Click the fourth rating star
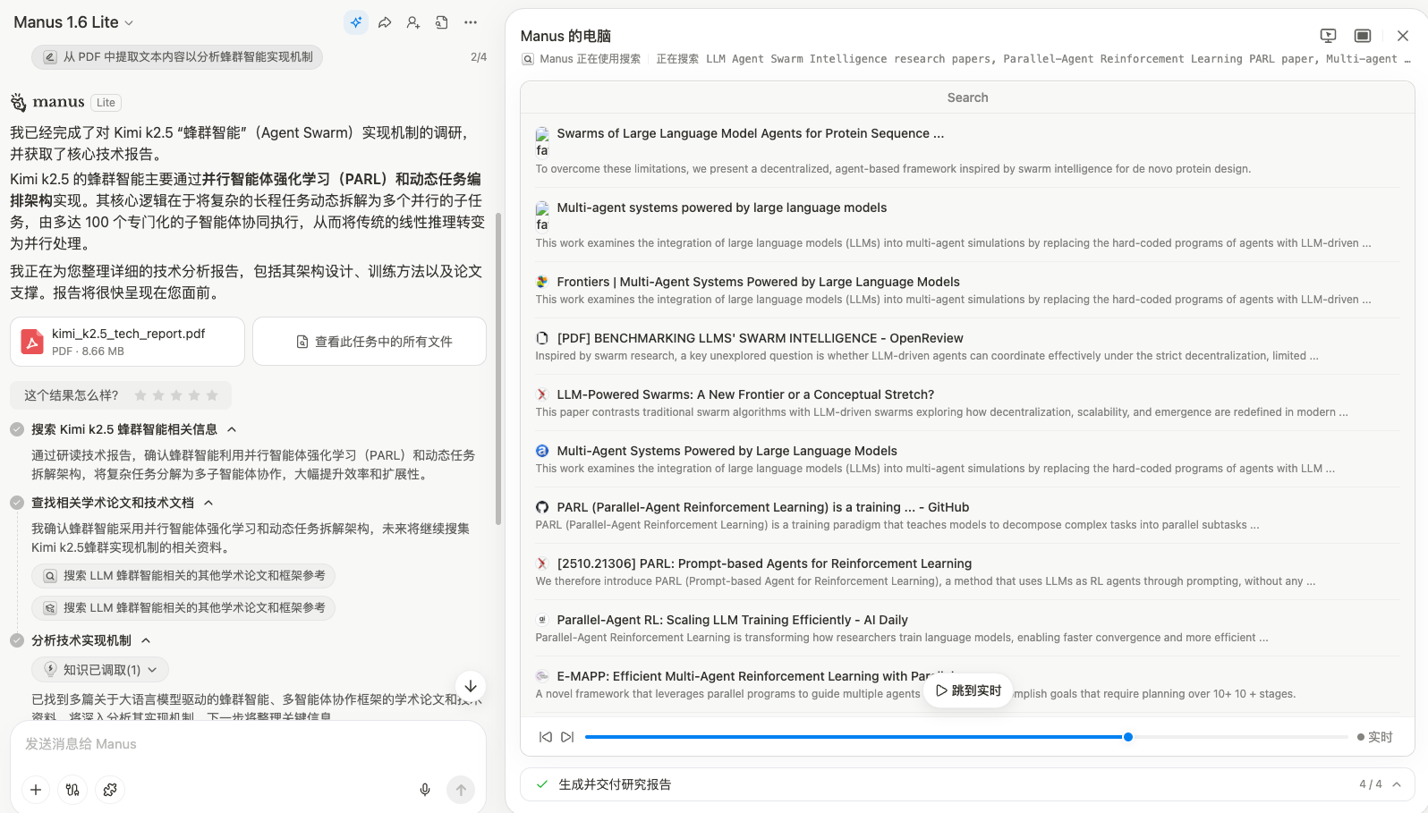1428x813 pixels. pyautogui.click(x=194, y=395)
